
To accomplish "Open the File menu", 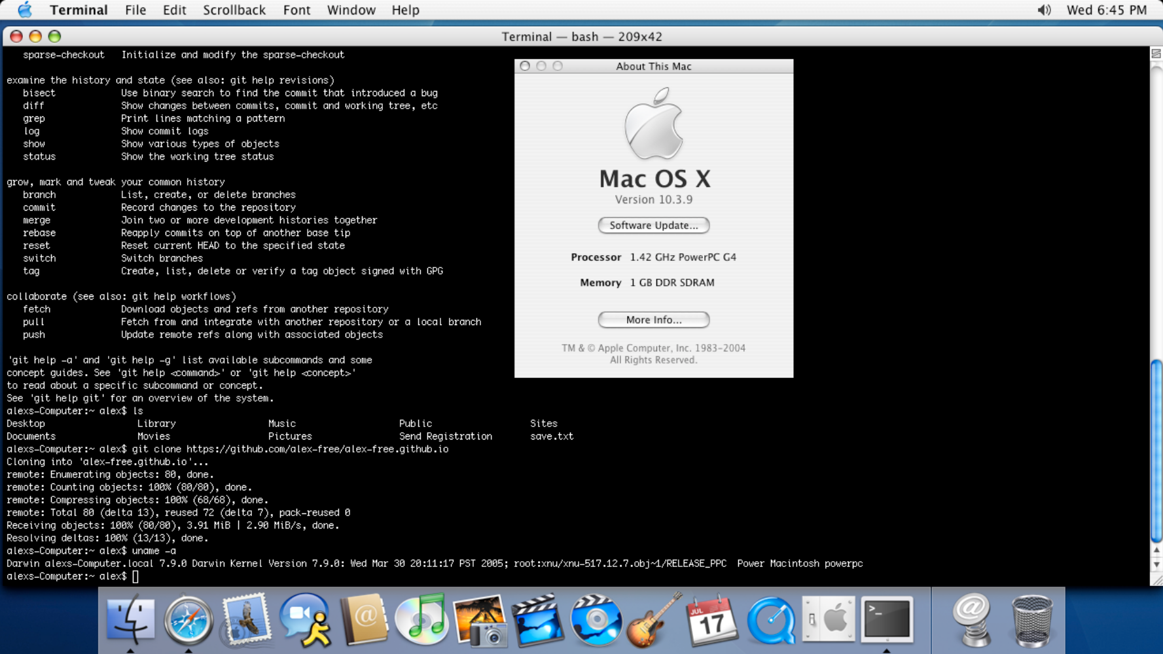I will pyautogui.click(x=135, y=10).
